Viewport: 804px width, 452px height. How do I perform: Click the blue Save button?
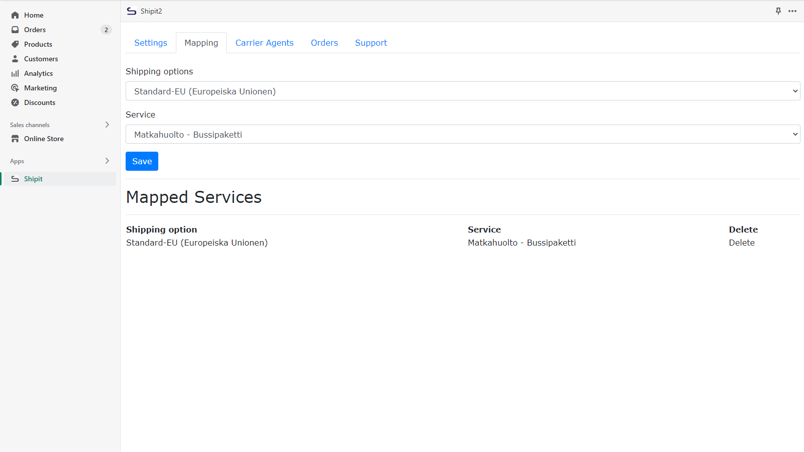[x=142, y=161]
